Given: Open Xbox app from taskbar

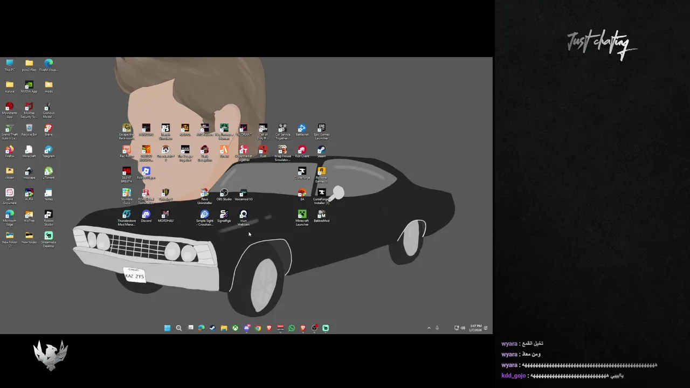Looking at the screenshot, I should point(235,328).
